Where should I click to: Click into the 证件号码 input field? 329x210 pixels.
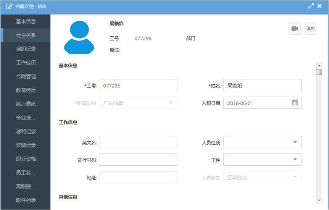(138, 160)
